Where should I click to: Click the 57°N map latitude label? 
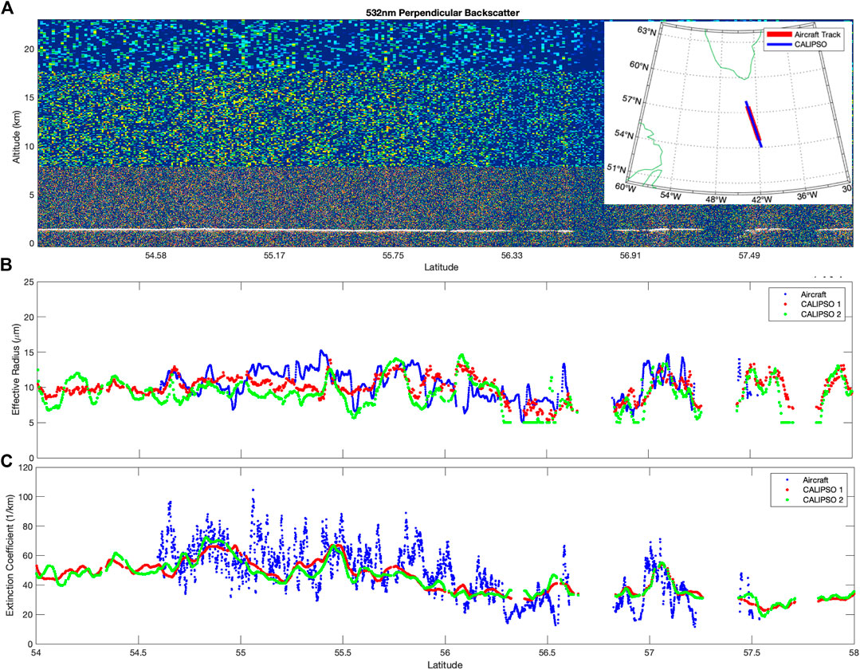(632, 100)
